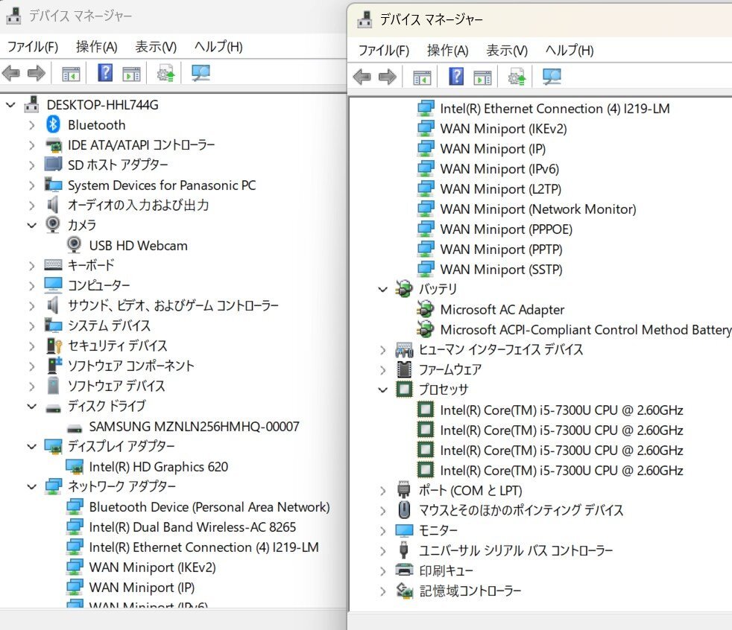Expand the モニター category in right window

coord(382,530)
